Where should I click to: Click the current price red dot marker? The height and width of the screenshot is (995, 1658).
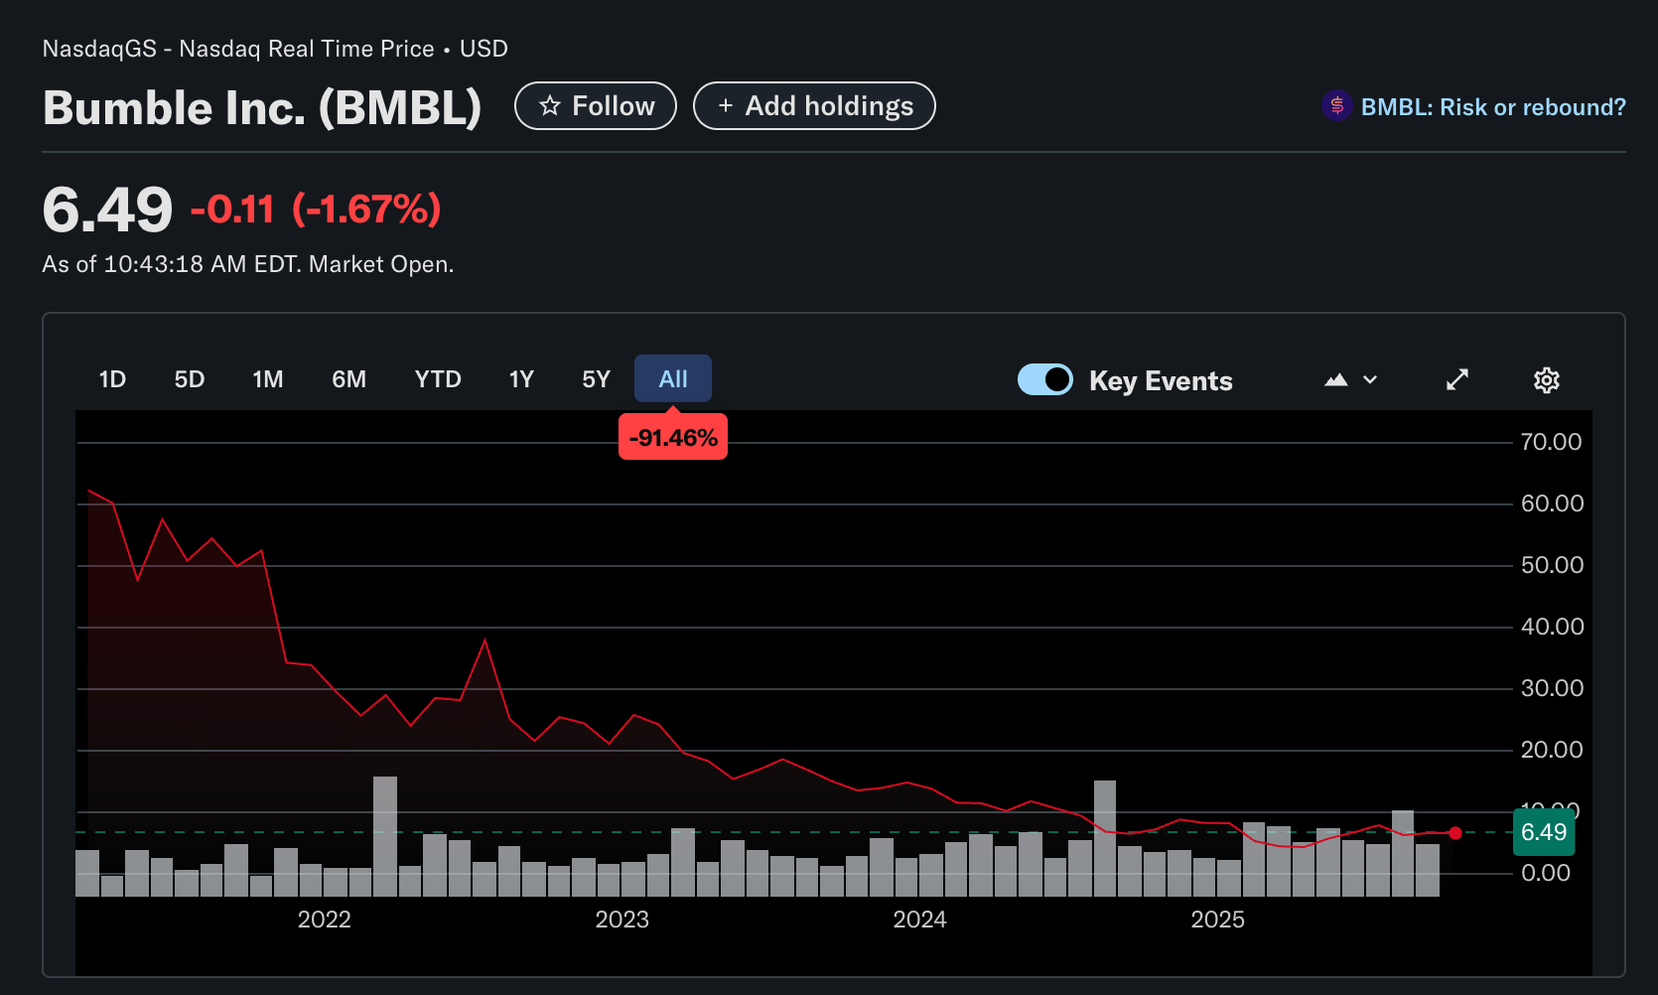[1455, 833]
